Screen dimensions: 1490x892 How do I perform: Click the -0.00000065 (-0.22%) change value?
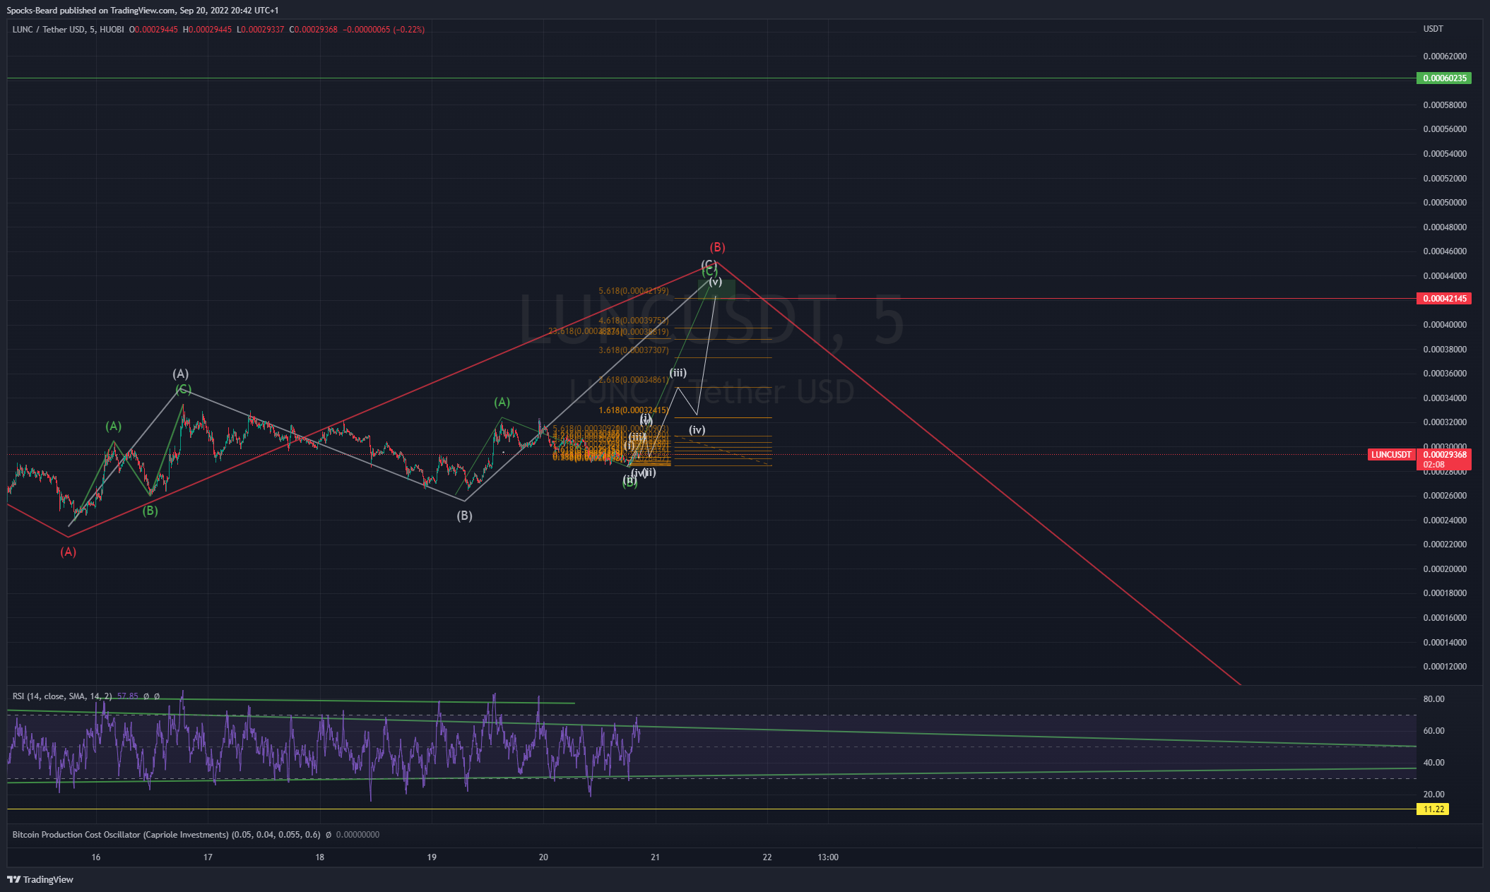(x=384, y=30)
